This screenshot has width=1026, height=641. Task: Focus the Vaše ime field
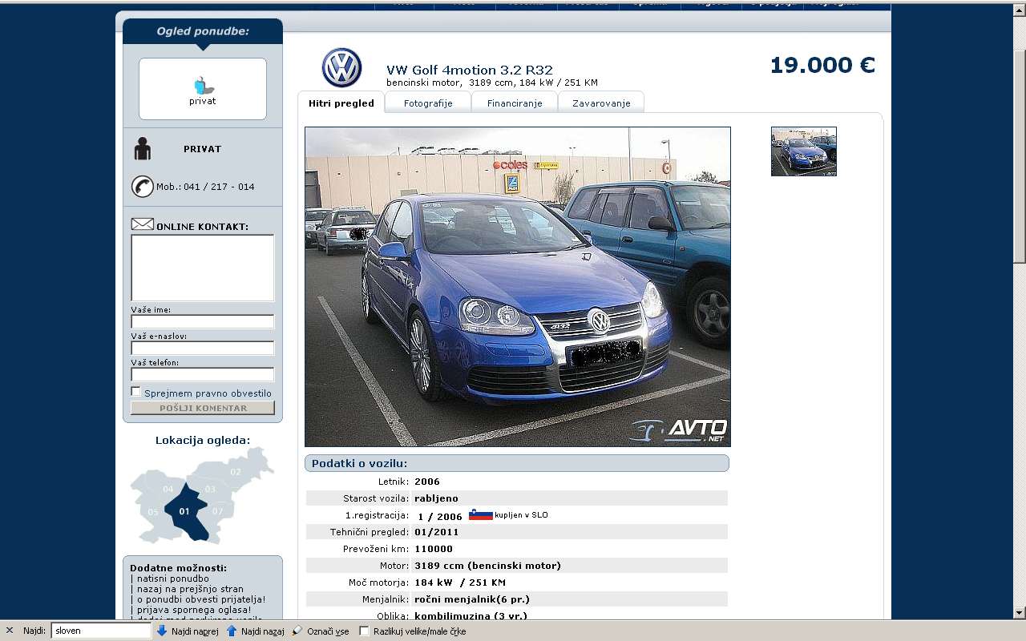pos(203,321)
